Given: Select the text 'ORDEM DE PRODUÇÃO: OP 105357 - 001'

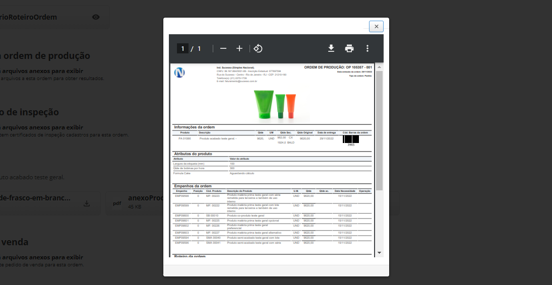Looking at the screenshot, I should coord(338,67).
